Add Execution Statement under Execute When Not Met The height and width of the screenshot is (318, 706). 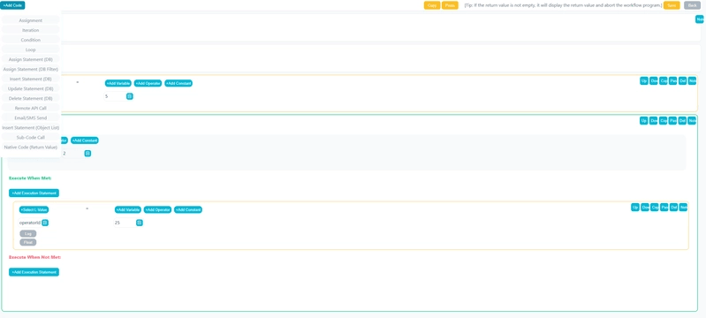click(34, 272)
